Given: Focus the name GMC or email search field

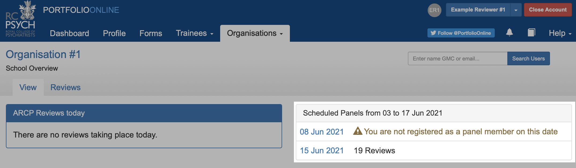Looking at the screenshot, I should (x=457, y=59).
